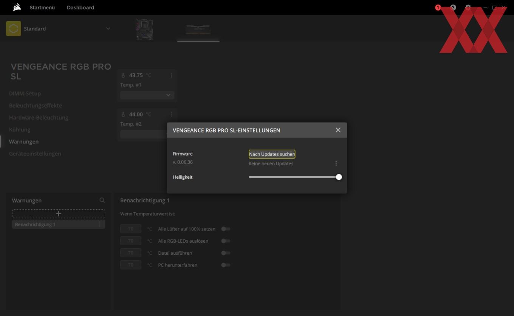The height and width of the screenshot is (316, 514).
Task: Click the 43.75 temperature reading
Action: (x=136, y=75)
